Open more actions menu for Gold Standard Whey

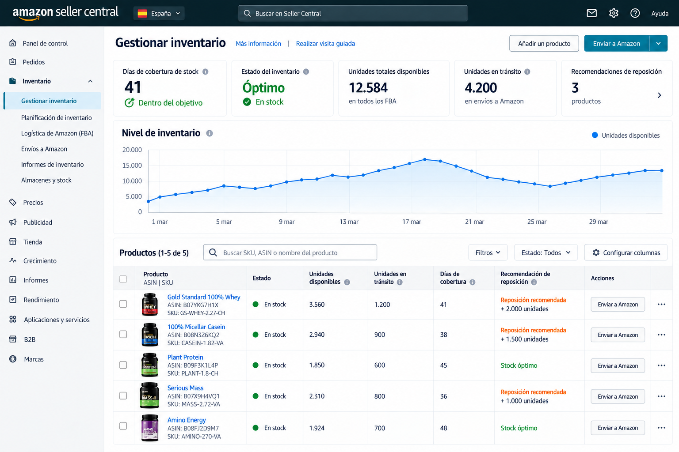point(661,304)
